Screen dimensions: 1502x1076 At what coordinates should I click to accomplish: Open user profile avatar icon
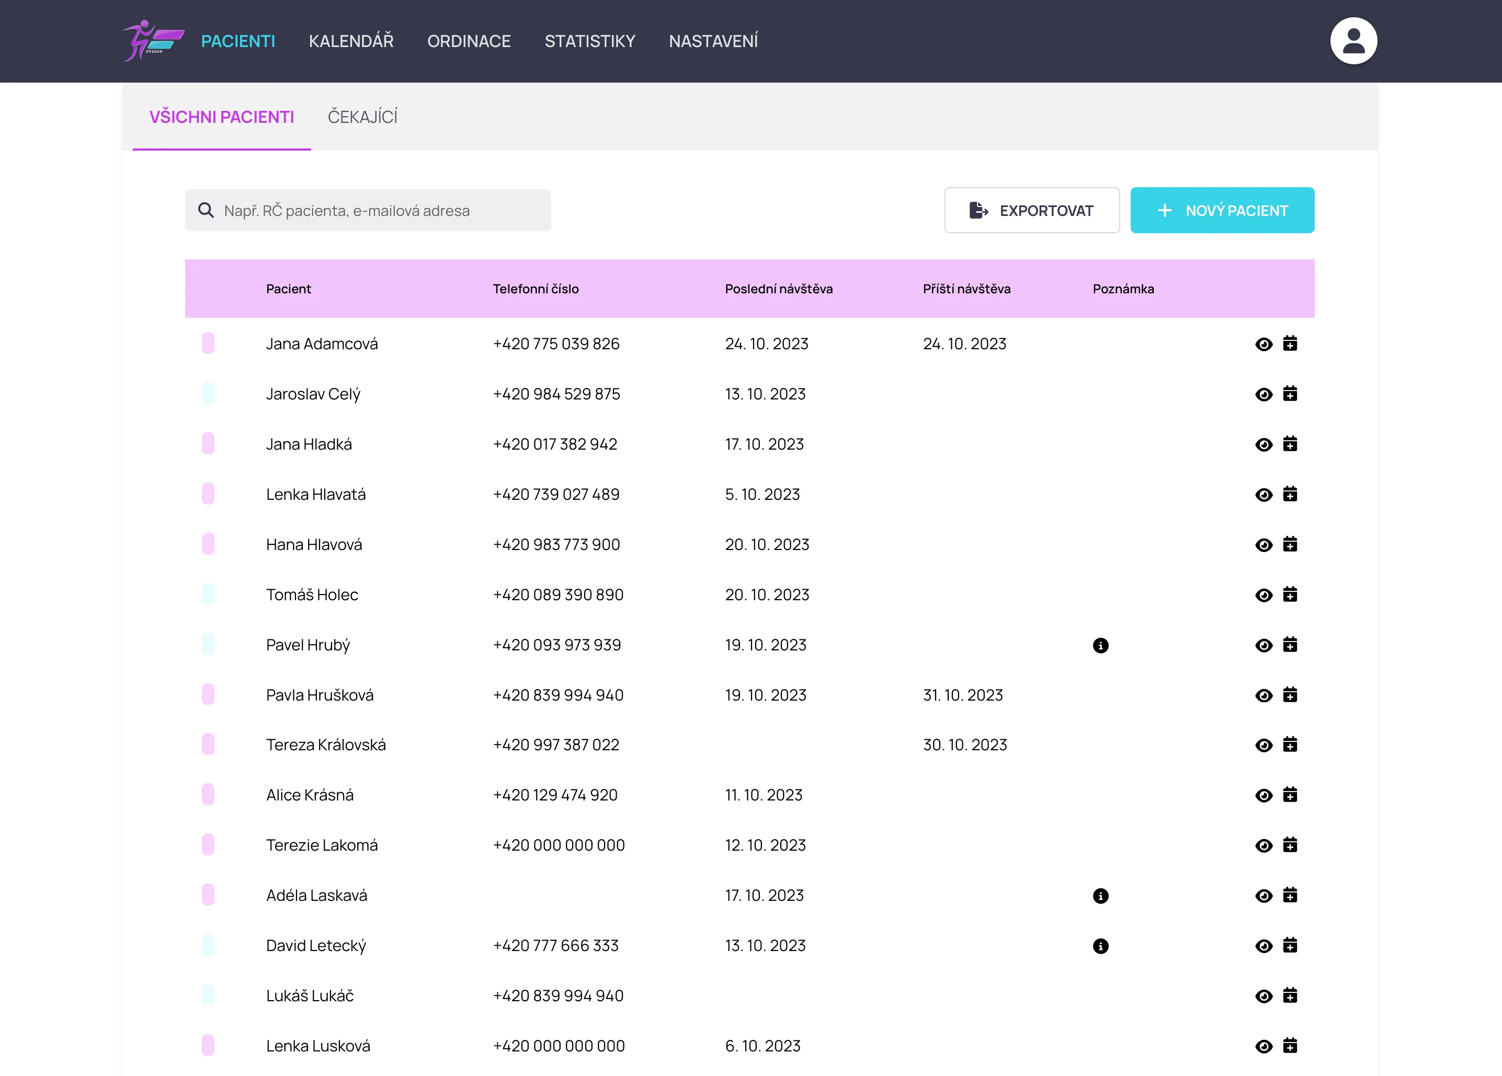click(1353, 41)
